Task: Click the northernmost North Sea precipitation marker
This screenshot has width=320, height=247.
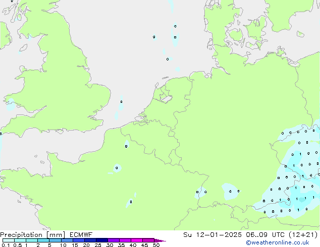Action: pos(175,26)
